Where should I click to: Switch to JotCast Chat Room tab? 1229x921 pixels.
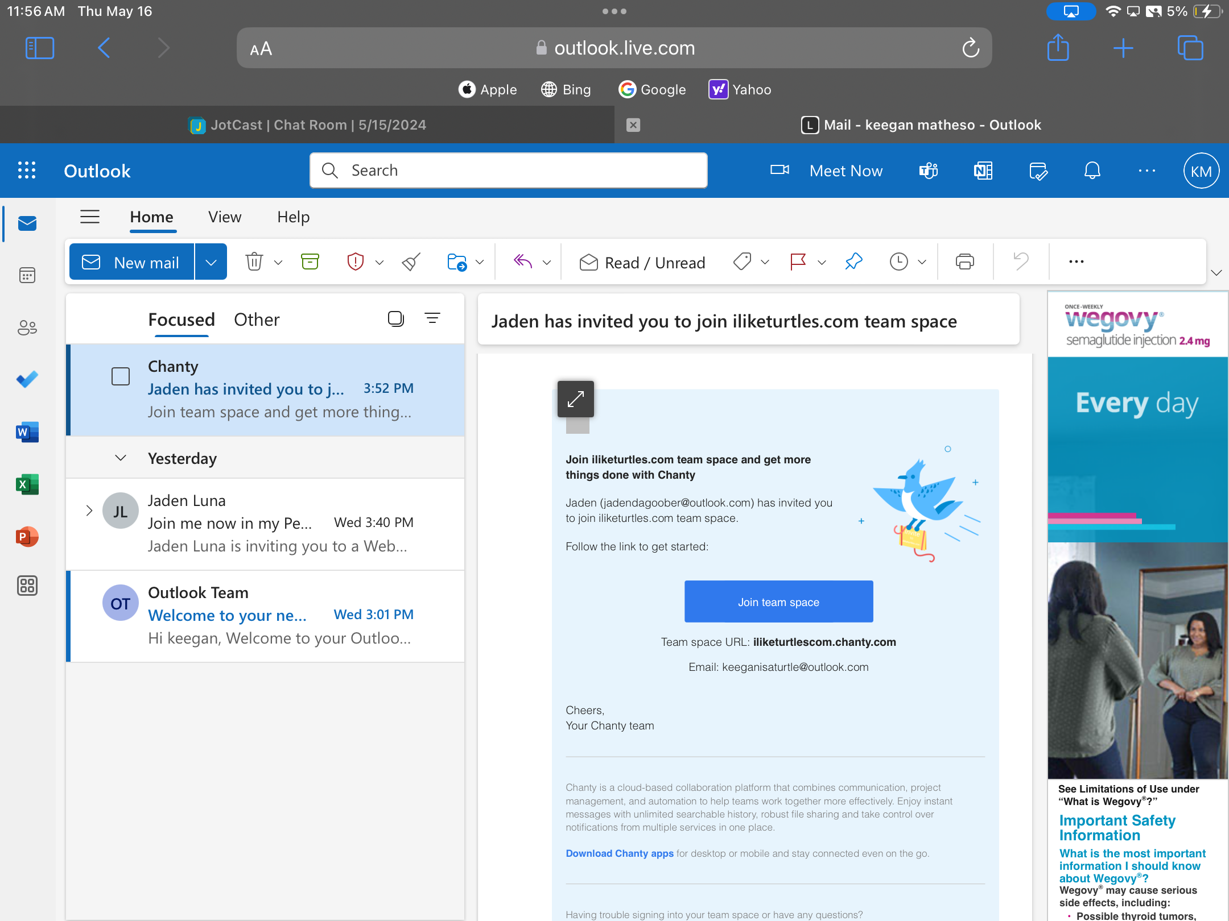tap(307, 125)
